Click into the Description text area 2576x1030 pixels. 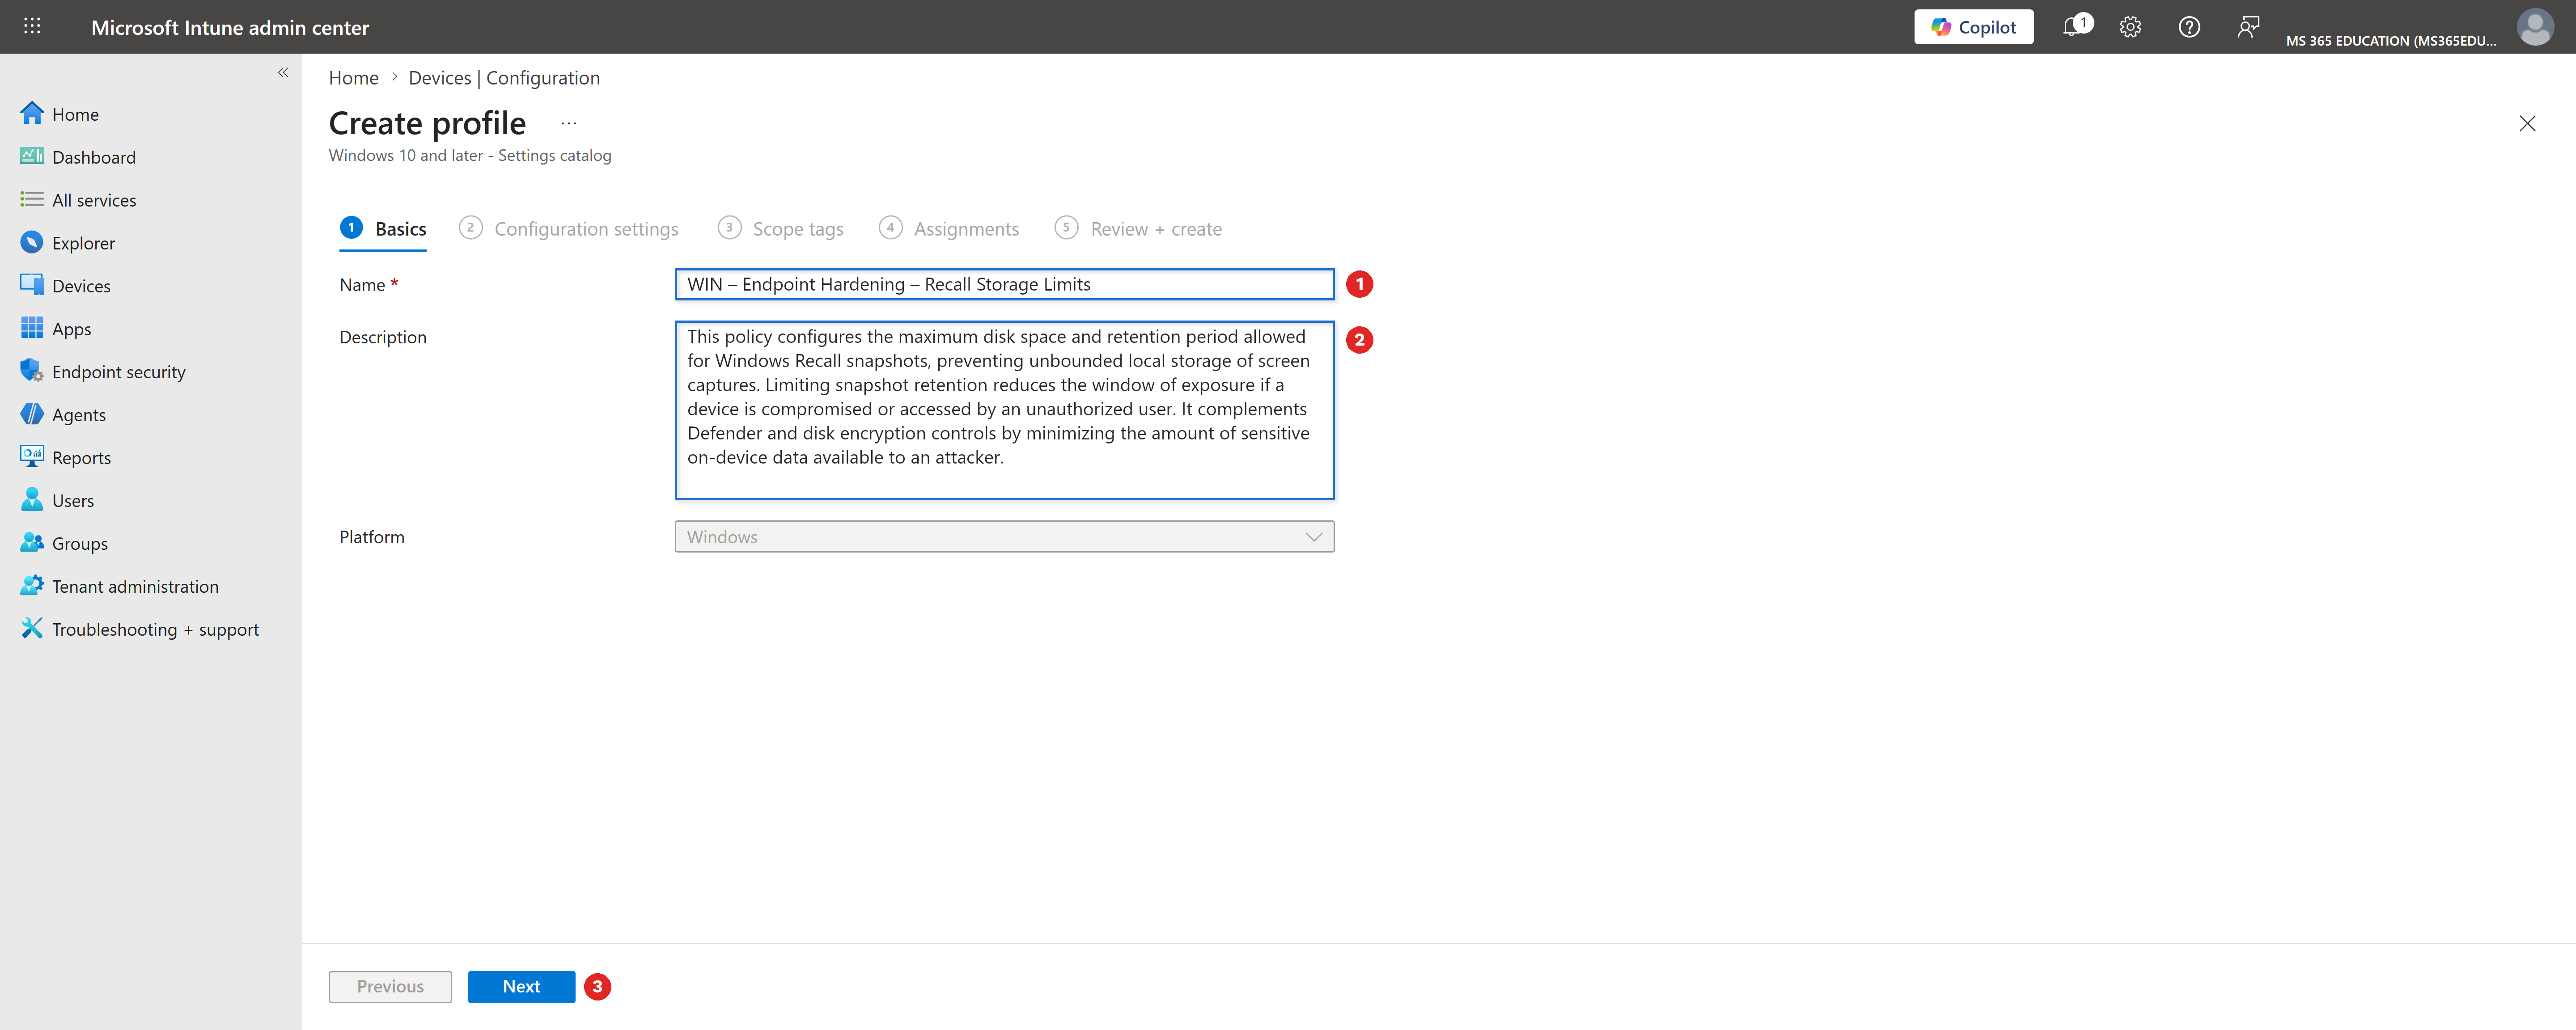click(x=1004, y=410)
